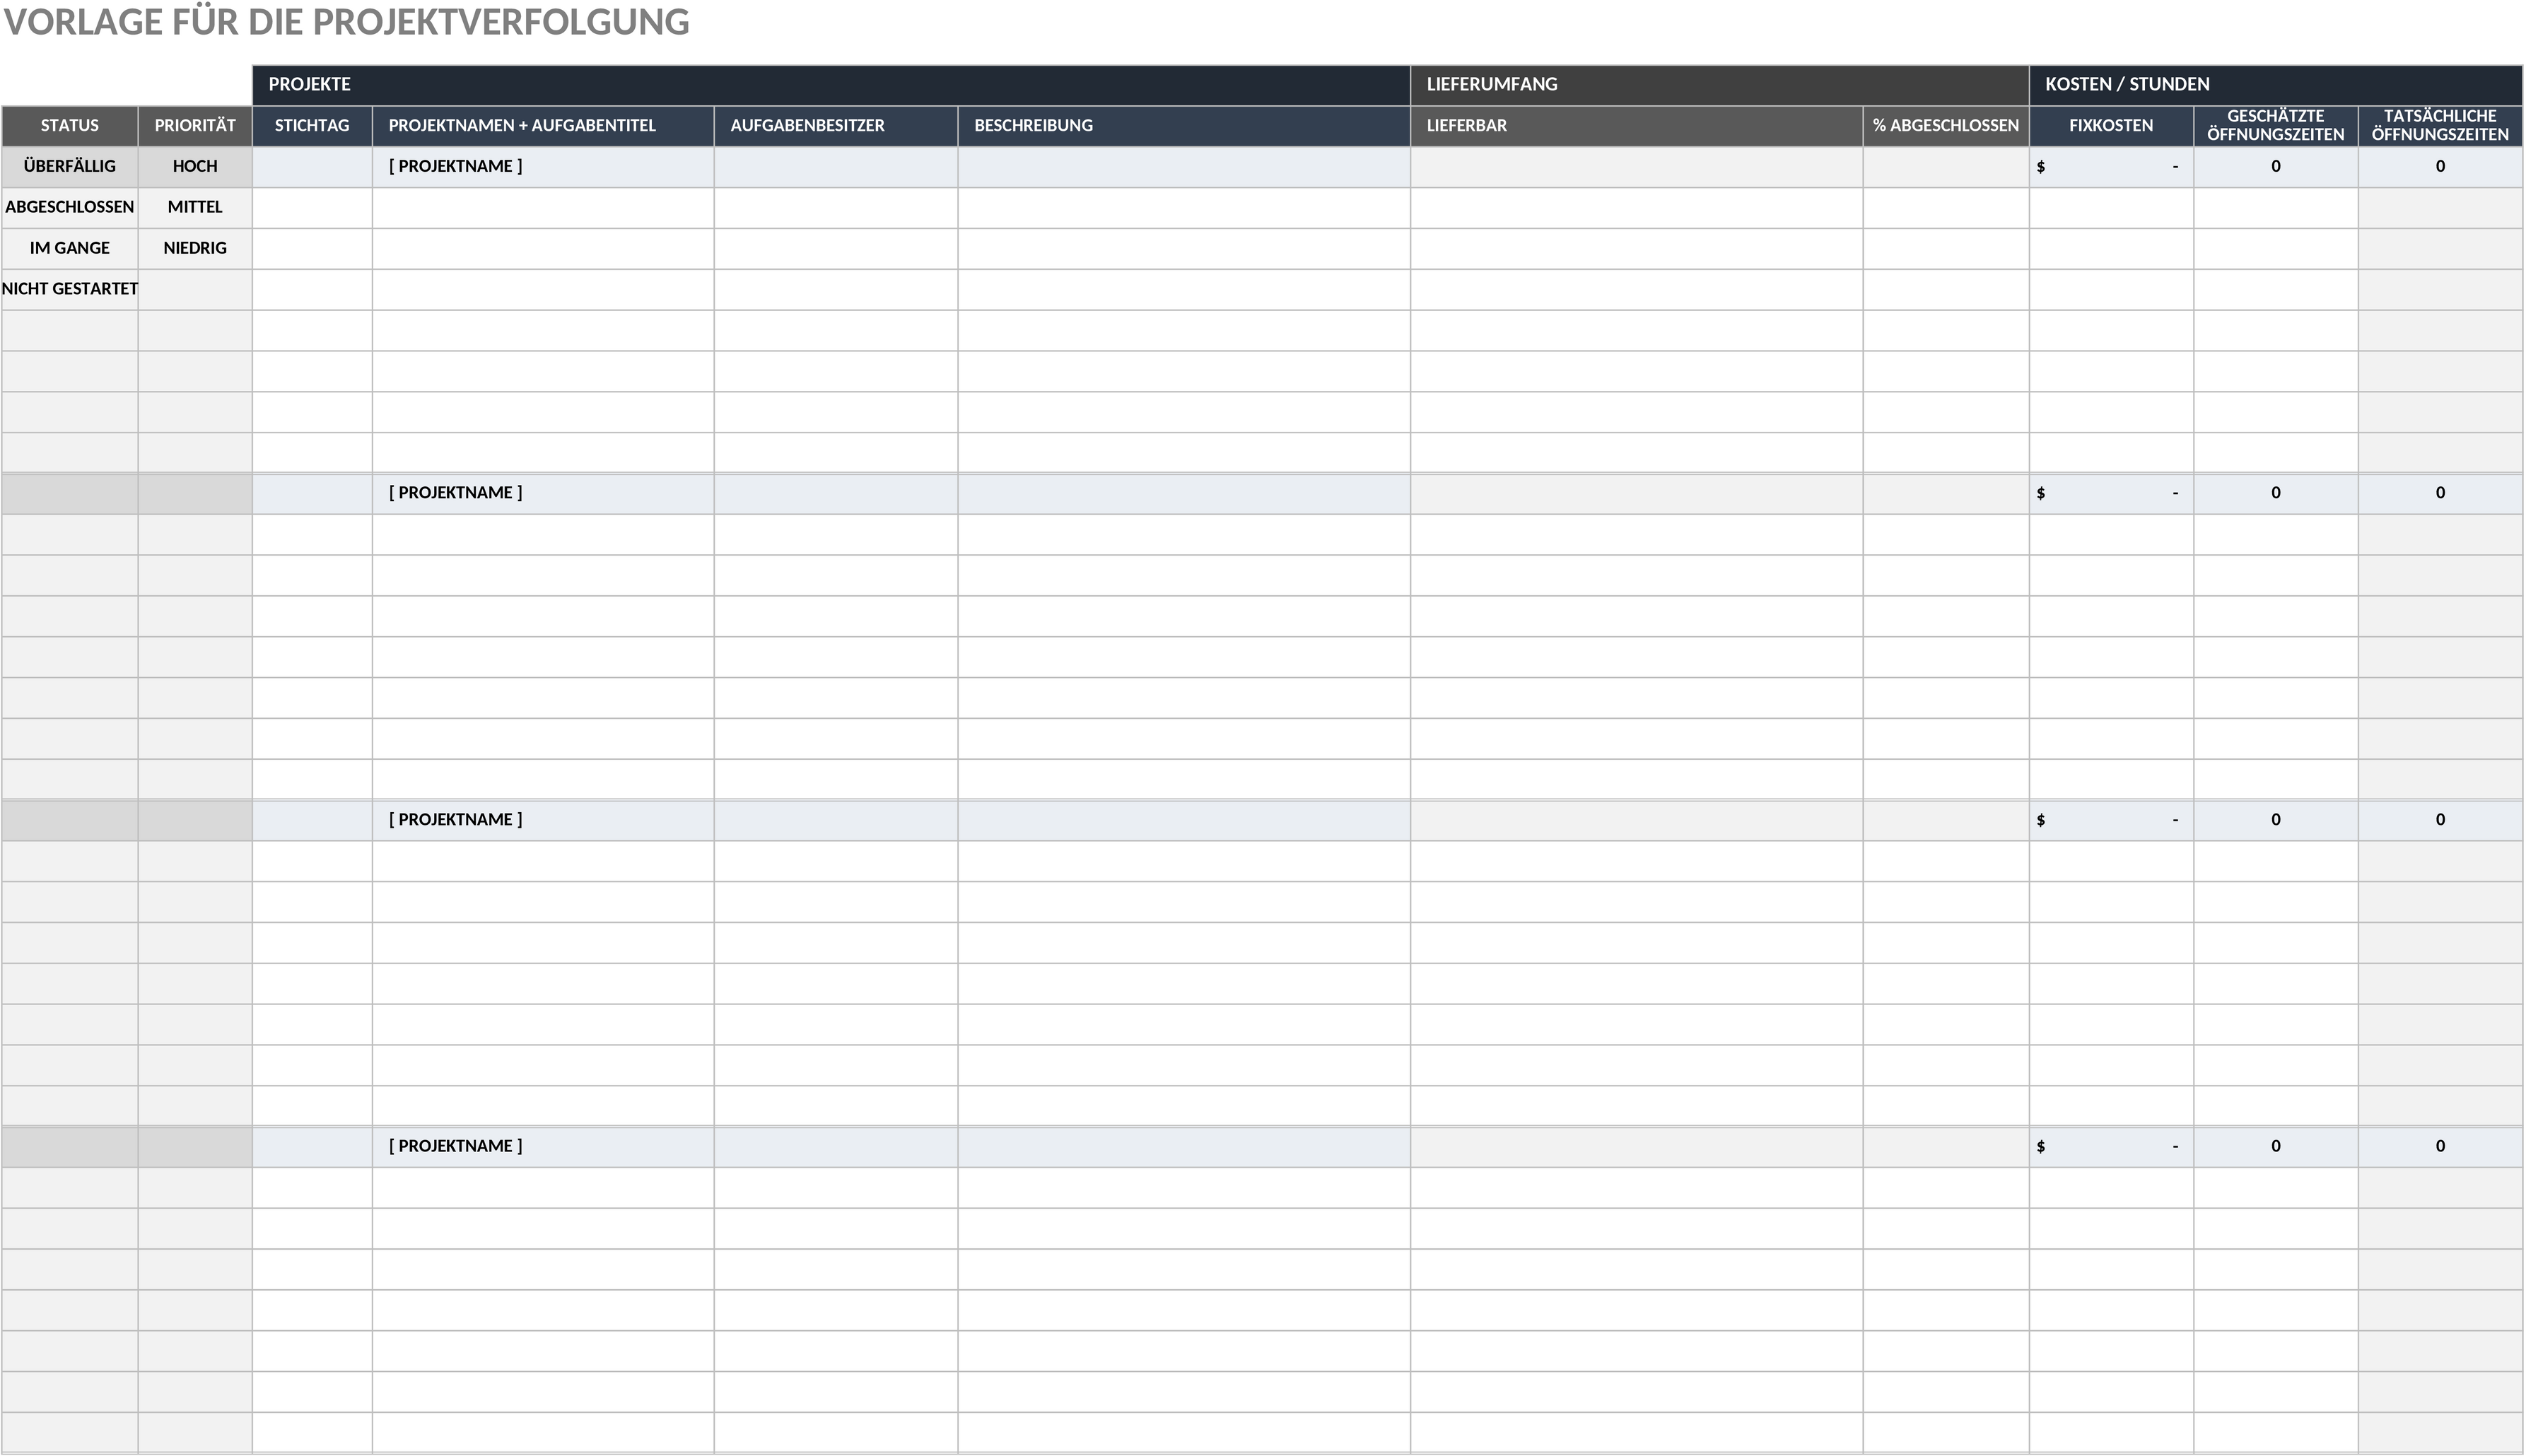
Task: Select the MITTEL priority cell
Action: 195,208
